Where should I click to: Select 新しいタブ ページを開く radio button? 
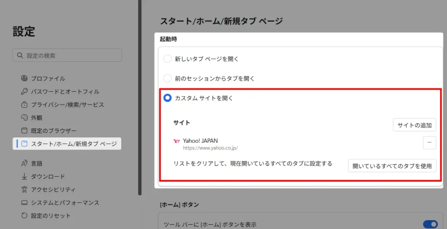[x=167, y=59]
